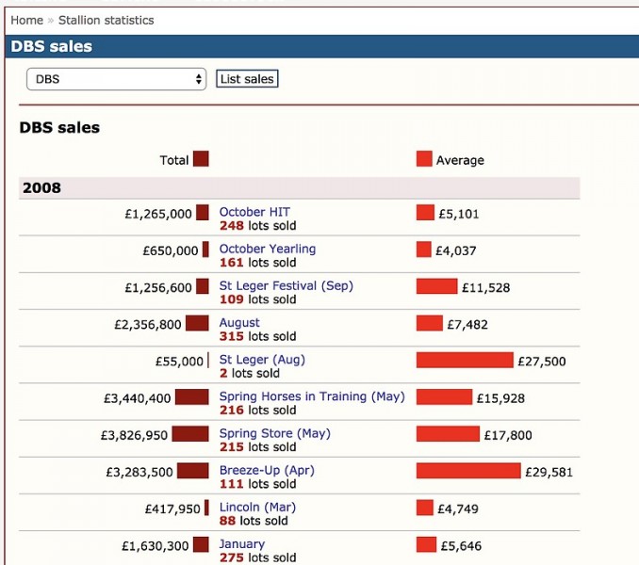This screenshot has width=639, height=565.
Task: Open Spring Horses in Training (May)
Action: [x=311, y=396]
